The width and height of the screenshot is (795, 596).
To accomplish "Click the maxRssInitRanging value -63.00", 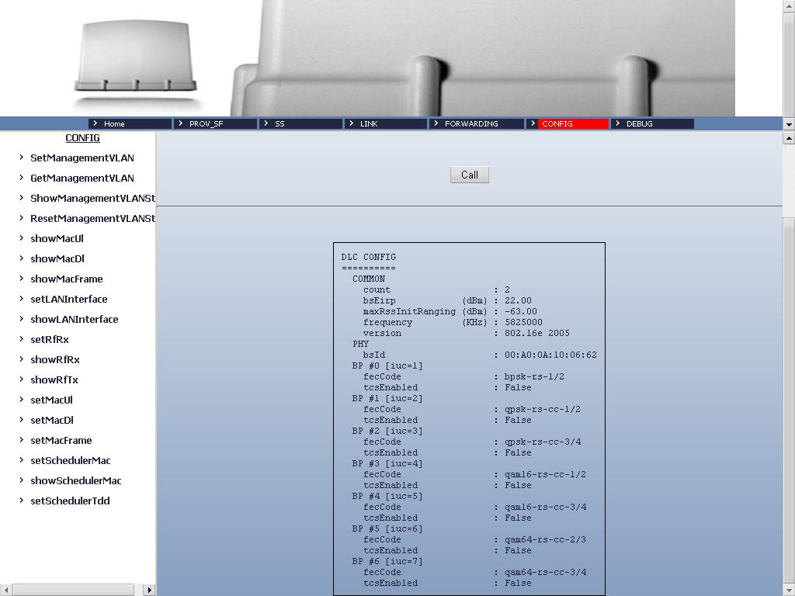I will [521, 311].
